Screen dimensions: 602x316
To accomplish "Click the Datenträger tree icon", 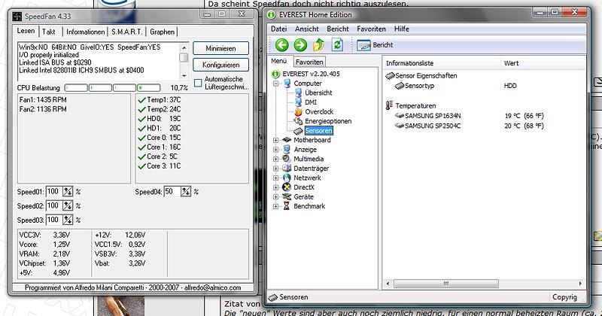I will click(287, 169).
